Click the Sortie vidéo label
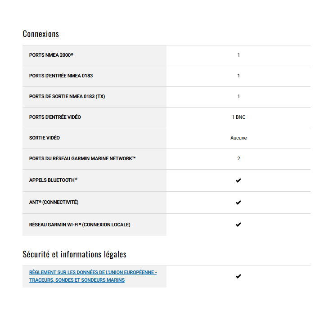324x324 pixels. (x=45, y=138)
